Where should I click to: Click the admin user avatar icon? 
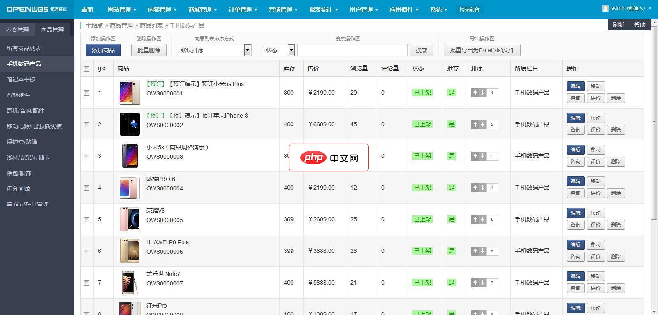tap(605, 8)
